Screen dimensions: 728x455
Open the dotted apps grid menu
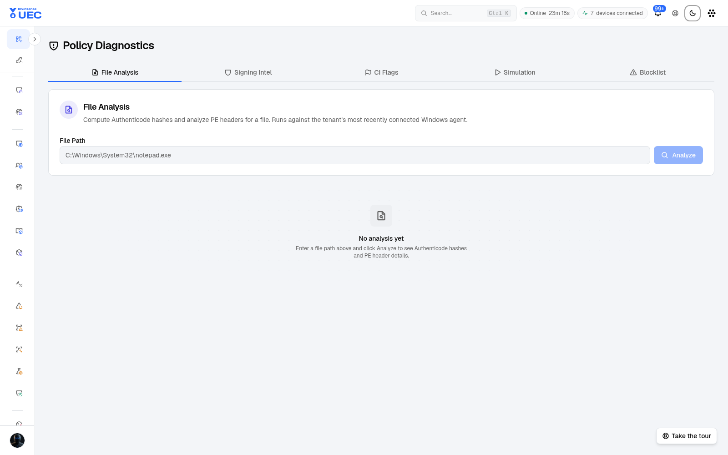pos(712,13)
